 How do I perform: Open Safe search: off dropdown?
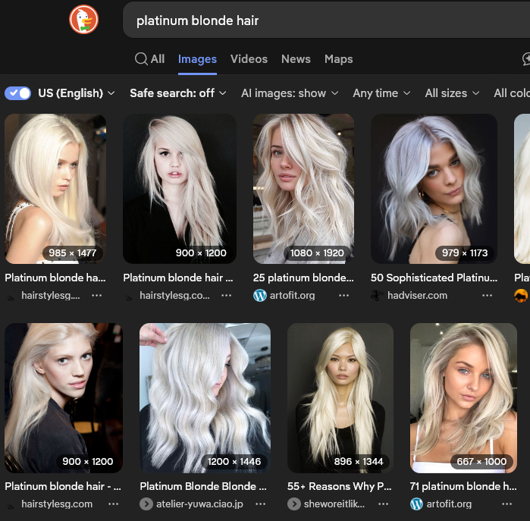(x=178, y=93)
